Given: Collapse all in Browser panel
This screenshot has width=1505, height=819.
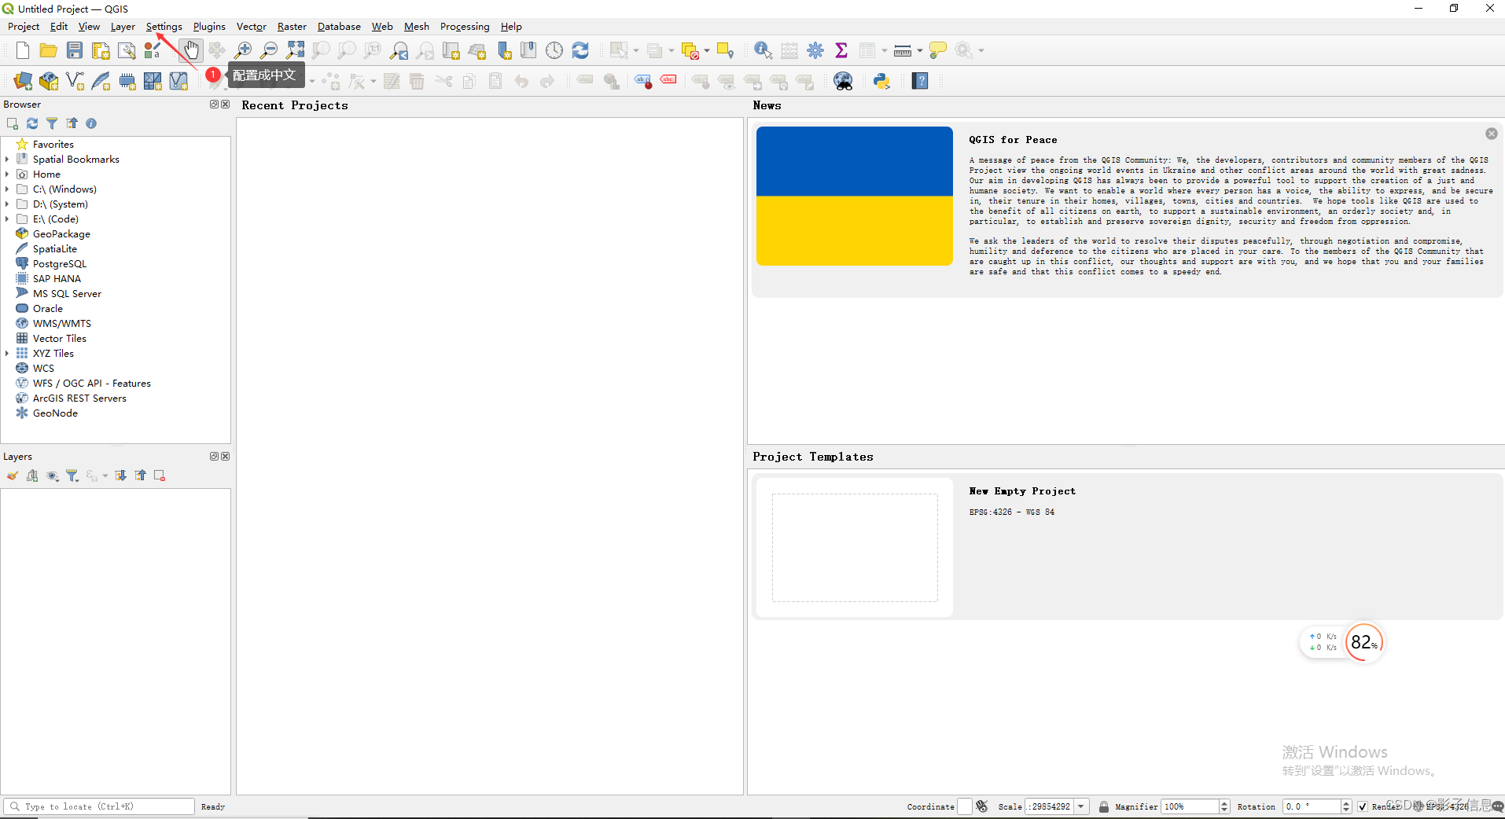Looking at the screenshot, I should tap(72, 123).
